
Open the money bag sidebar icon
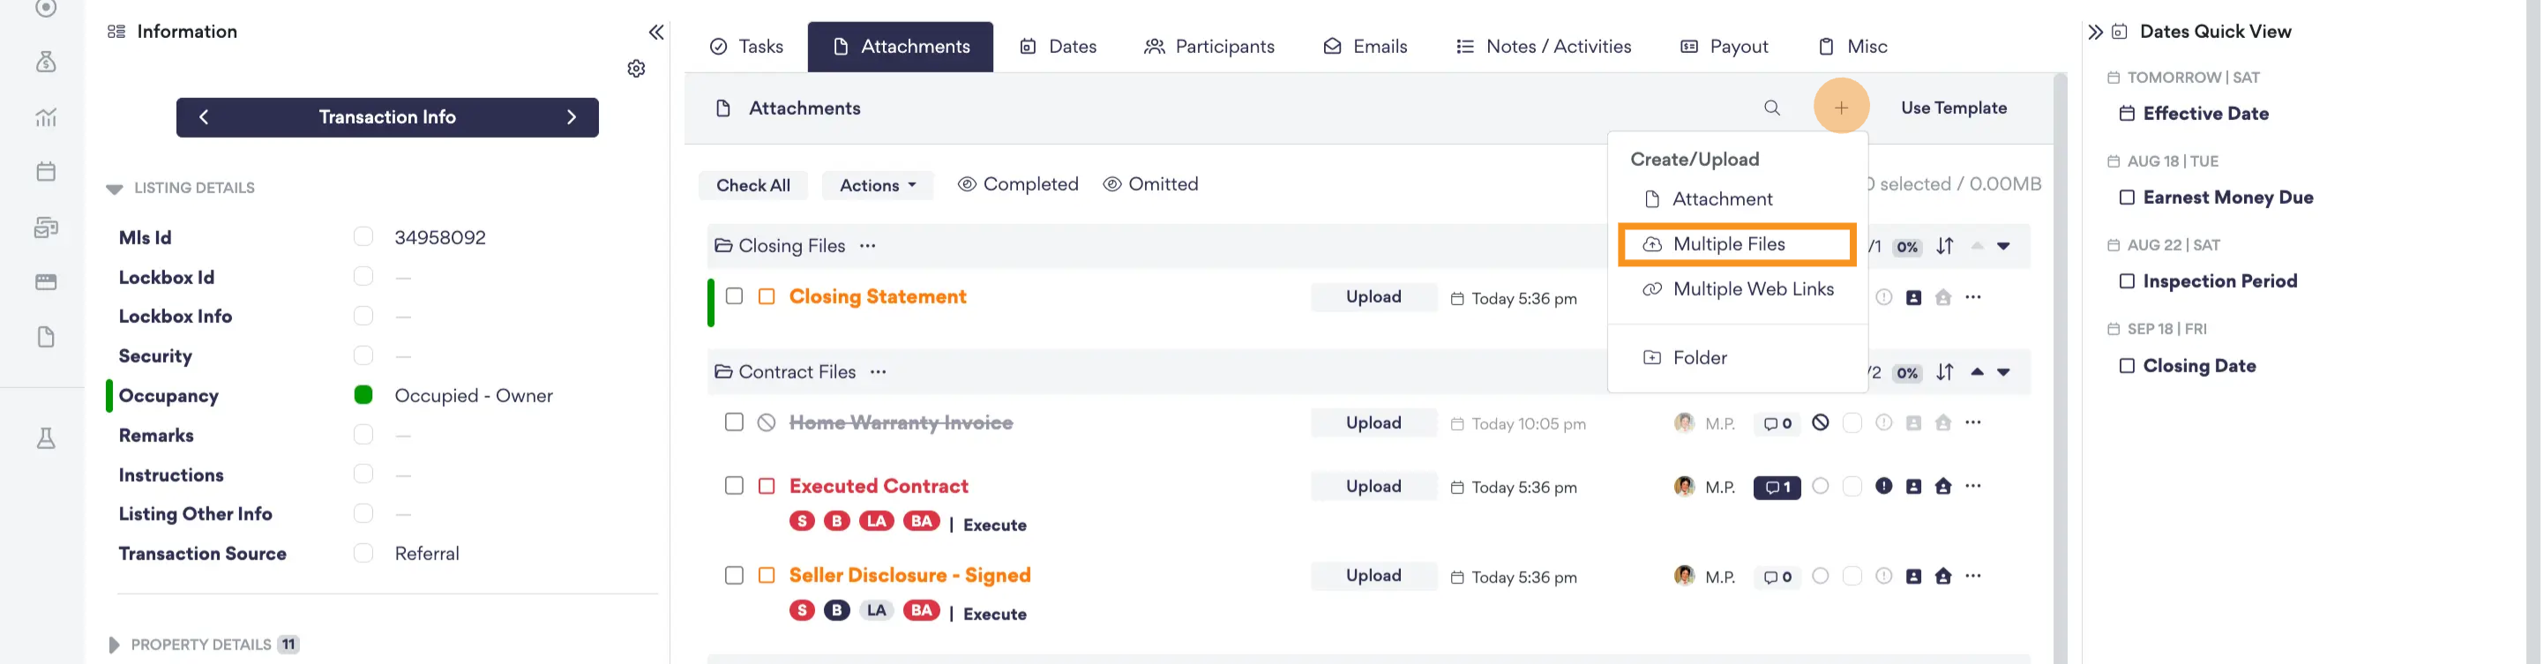click(x=46, y=62)
